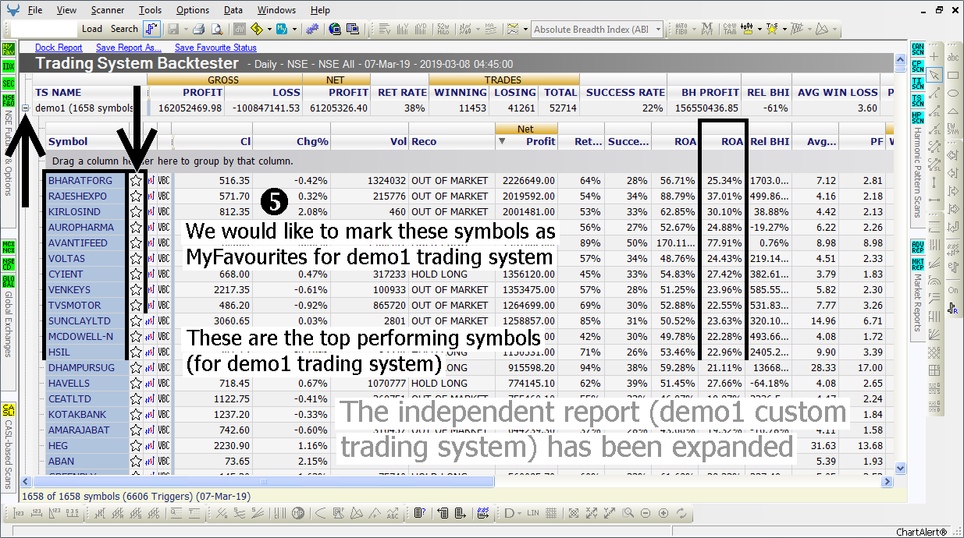Image resolution: width=964 pixels, height=538 pixels.
Task: Select the CP SCN scan icon
Action: [x=917, y=66]
